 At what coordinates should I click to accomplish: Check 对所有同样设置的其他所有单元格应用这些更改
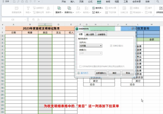click(80, 66)
